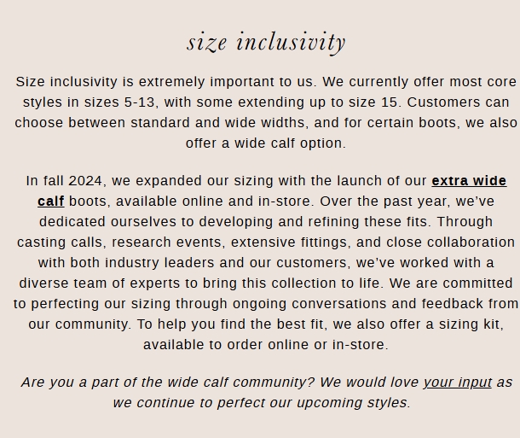Click the words "In fall 2024"
This screenshot has width=520, height=438.
pyautogui.click(x=65, y=181)
